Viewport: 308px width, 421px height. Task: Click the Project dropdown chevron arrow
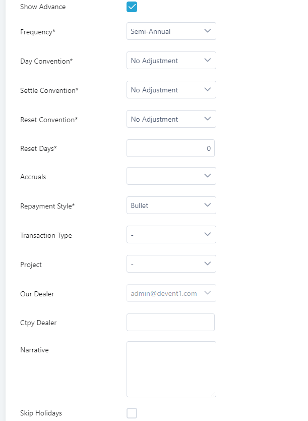click(x=207, y=264)
